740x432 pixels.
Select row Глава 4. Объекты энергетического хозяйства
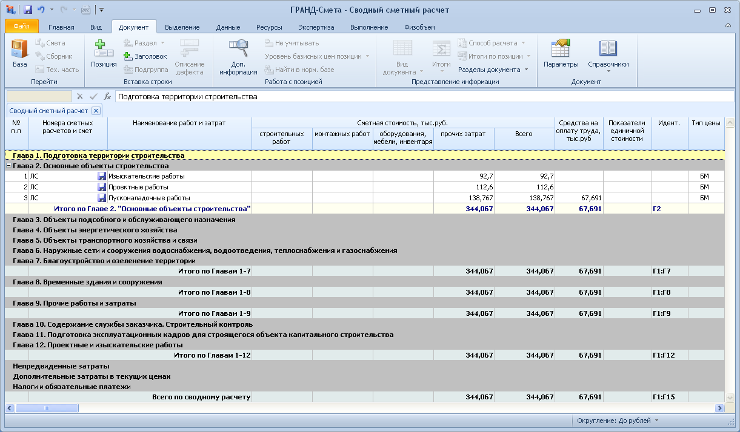click(365, 230)
